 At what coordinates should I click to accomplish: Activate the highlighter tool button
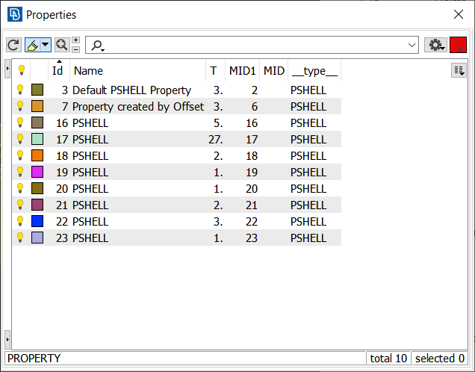tap(32, 46)
